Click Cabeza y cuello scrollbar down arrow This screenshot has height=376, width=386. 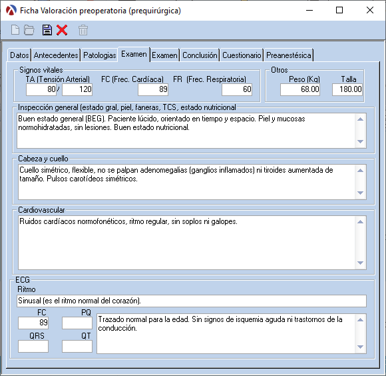click(361, 193)
